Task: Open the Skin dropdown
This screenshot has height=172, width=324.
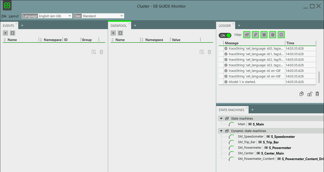Action: click(99, 16)
